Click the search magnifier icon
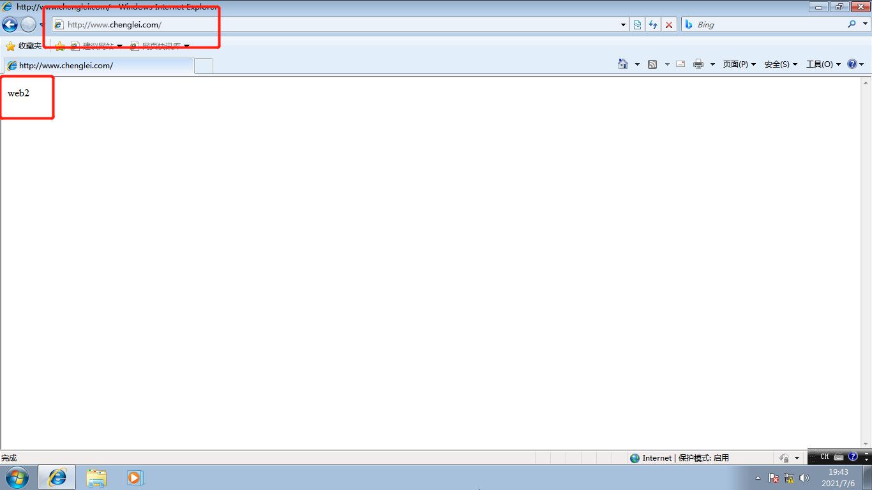872x490 pixels. coord(852,24)
